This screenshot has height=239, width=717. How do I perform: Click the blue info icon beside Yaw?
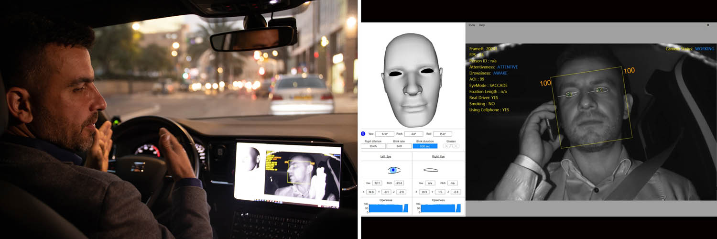coord(363,134)
